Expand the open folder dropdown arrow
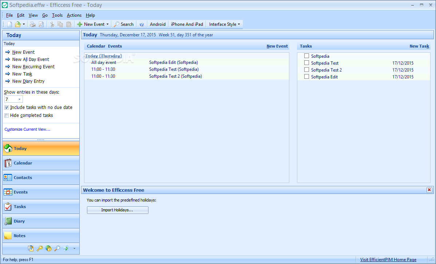Image resolution: width=436 pixels, height=264 pixels. coord(24,24)
